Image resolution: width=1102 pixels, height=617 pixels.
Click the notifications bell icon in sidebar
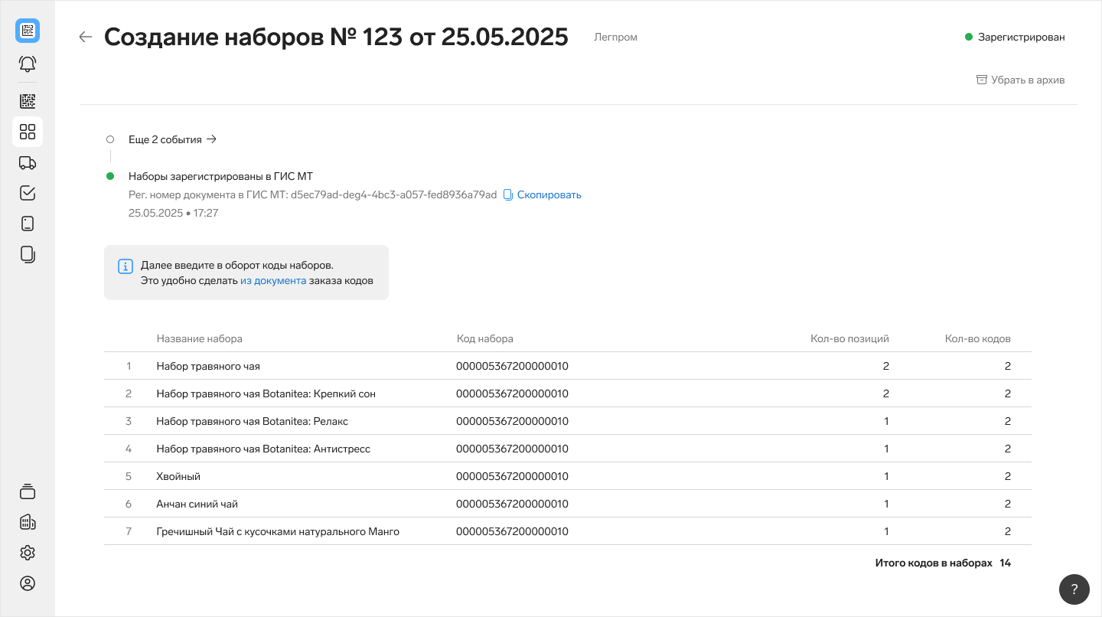[x=28, y=64]
